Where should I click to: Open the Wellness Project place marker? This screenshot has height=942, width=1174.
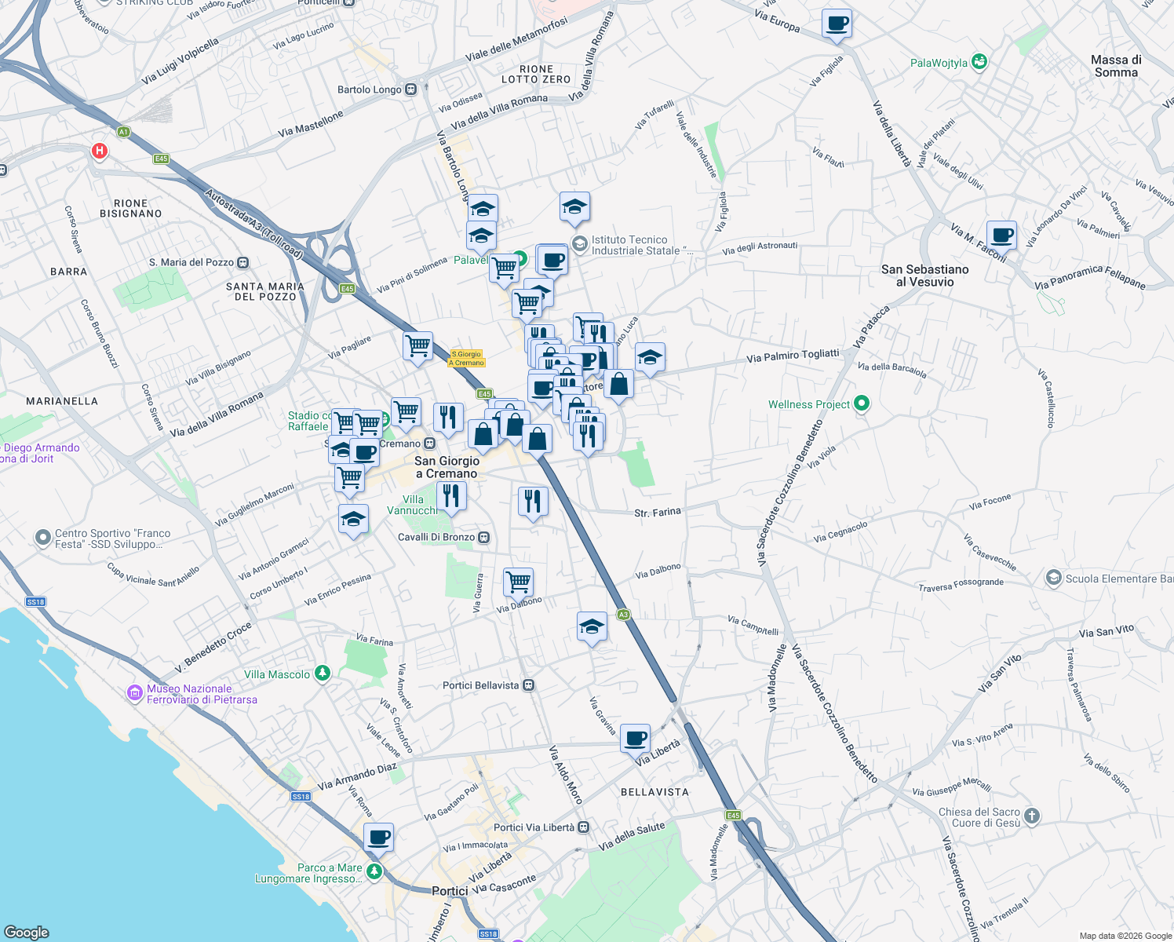tap(861, 403)
